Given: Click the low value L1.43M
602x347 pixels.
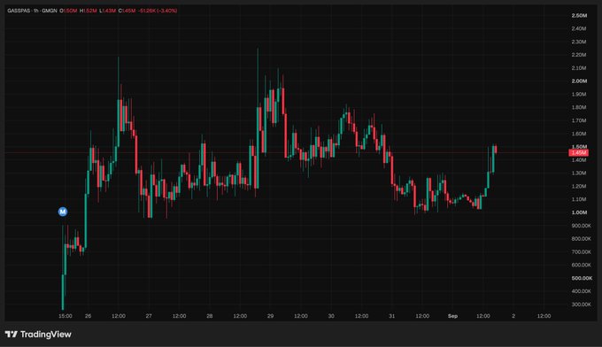Looking at the screenshot, I should pos(107,11).
